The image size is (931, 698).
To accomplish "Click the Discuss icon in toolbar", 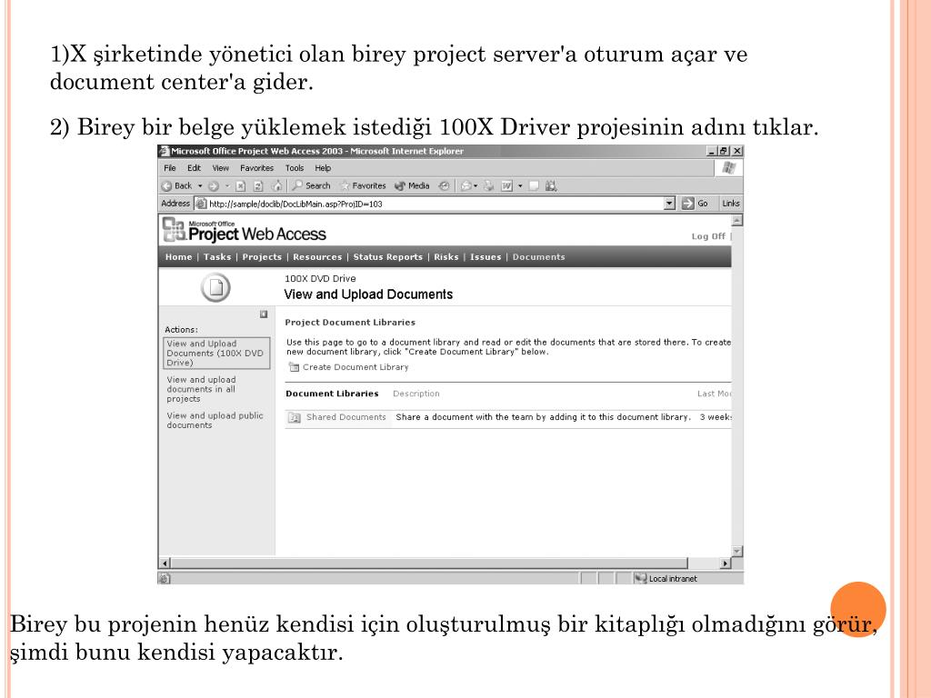I will coord(534,185).
